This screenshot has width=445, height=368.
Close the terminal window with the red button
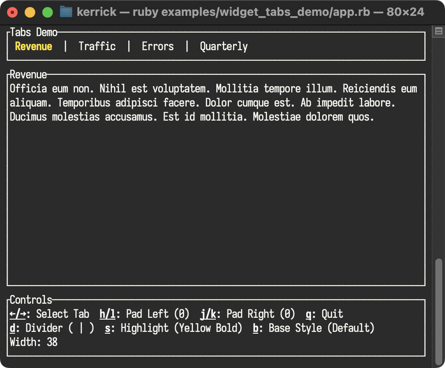[x=12, y=12]
